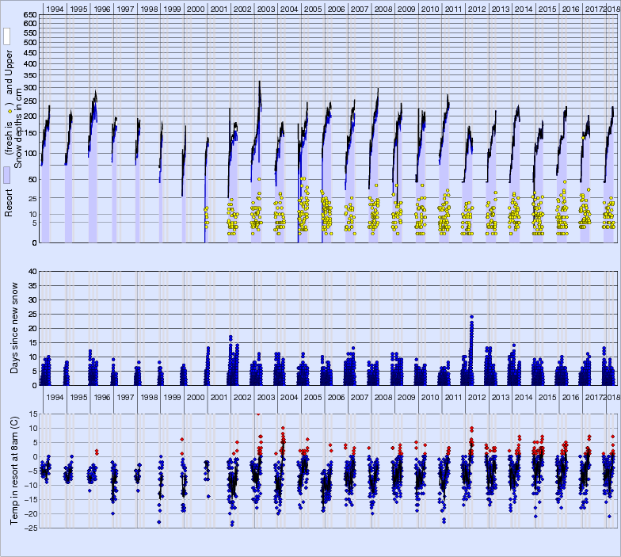Click the 2000 label above the temperature chart

coord(195,397)
